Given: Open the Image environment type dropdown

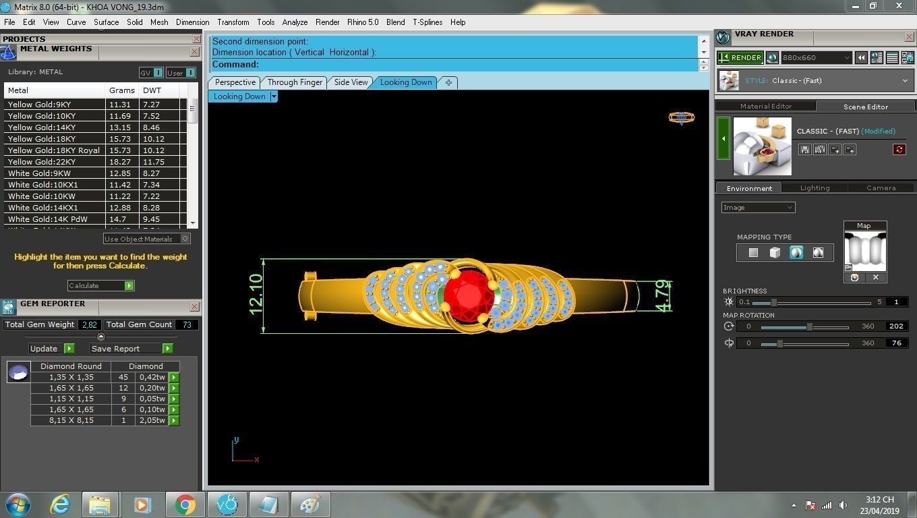Looking at the screenshot, I should click(759, 208).
